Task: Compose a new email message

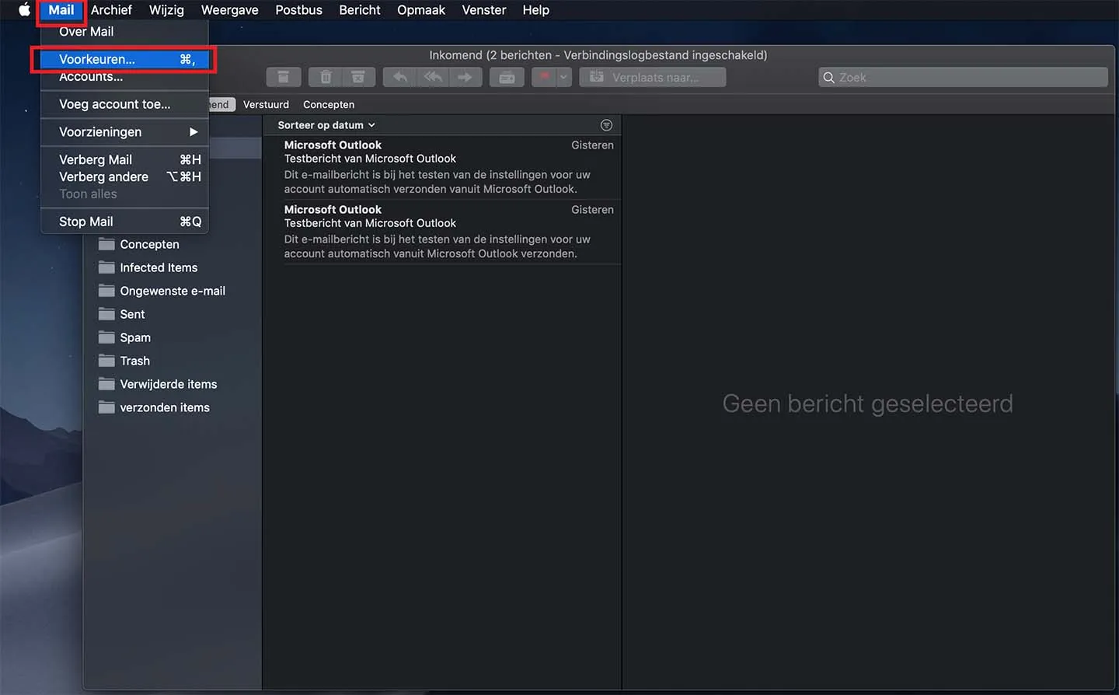Action: 507,77
